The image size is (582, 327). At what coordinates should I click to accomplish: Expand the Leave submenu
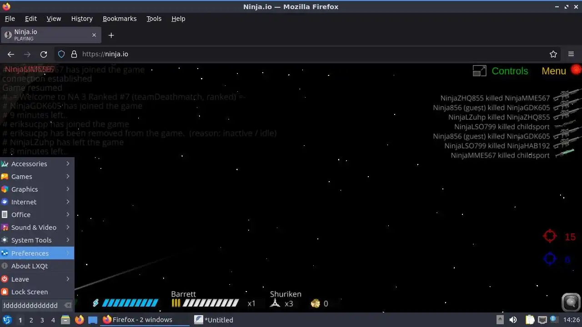point(37,279)
